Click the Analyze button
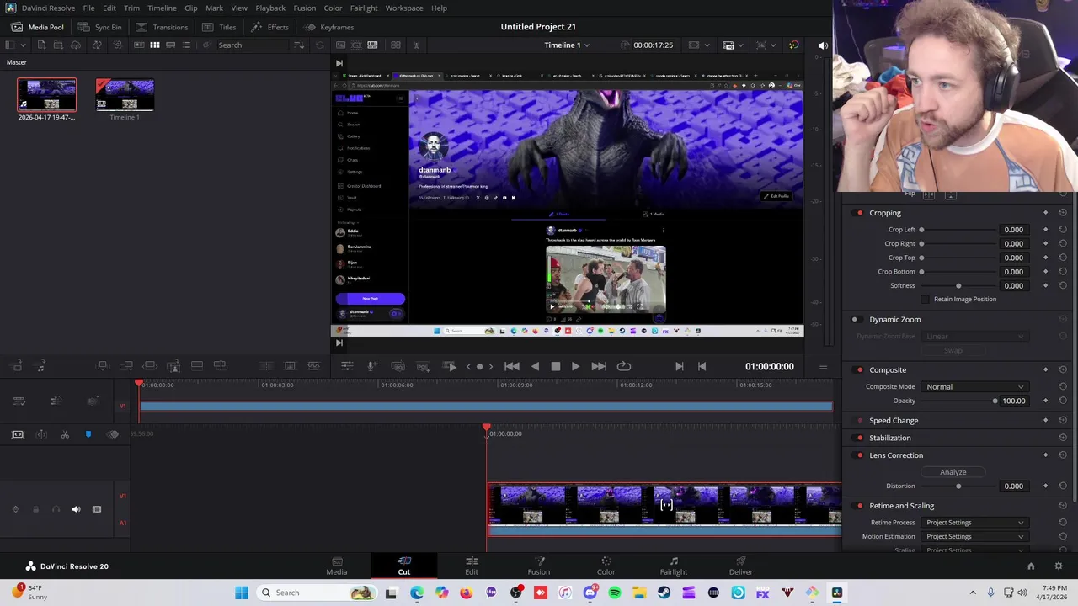This screenshot has height=606, width=1078. click(x=953, y=472)
